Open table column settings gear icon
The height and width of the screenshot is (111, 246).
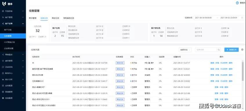(242, 49)
